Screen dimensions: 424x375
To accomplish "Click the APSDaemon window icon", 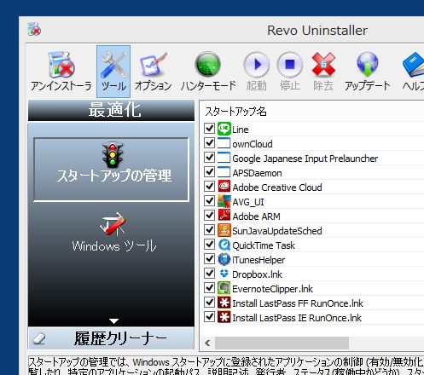I will (224, 172).
